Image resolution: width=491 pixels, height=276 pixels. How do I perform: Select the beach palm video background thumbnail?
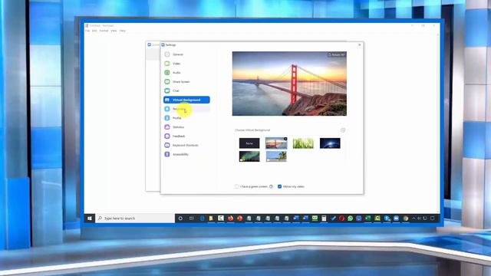(276, 156)
